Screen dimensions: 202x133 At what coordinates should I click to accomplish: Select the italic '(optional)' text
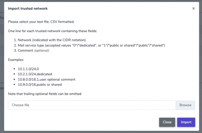pos(42,50)
